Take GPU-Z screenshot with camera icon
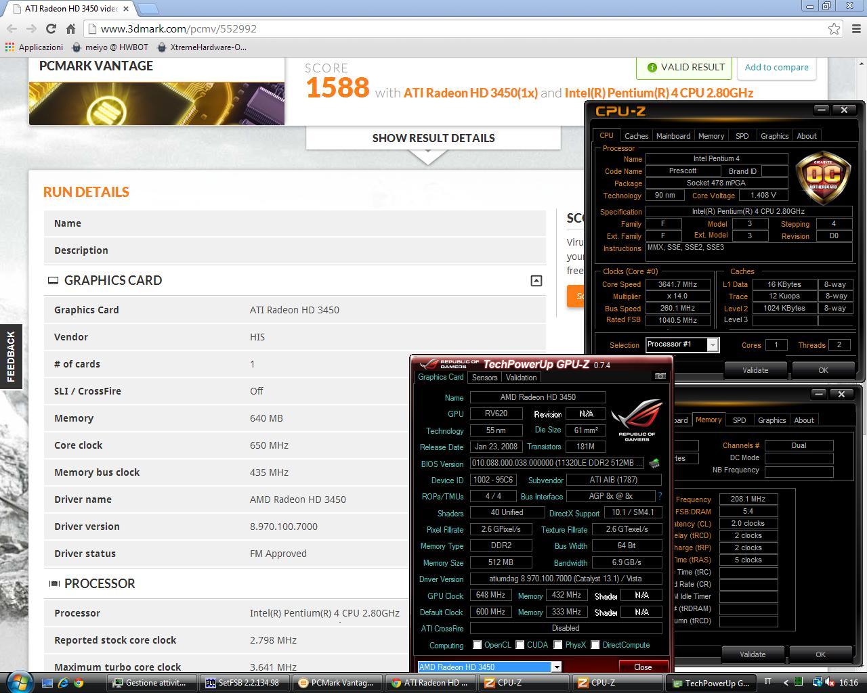This screenshot has width=867, height=693. click(x=660, y=376)
